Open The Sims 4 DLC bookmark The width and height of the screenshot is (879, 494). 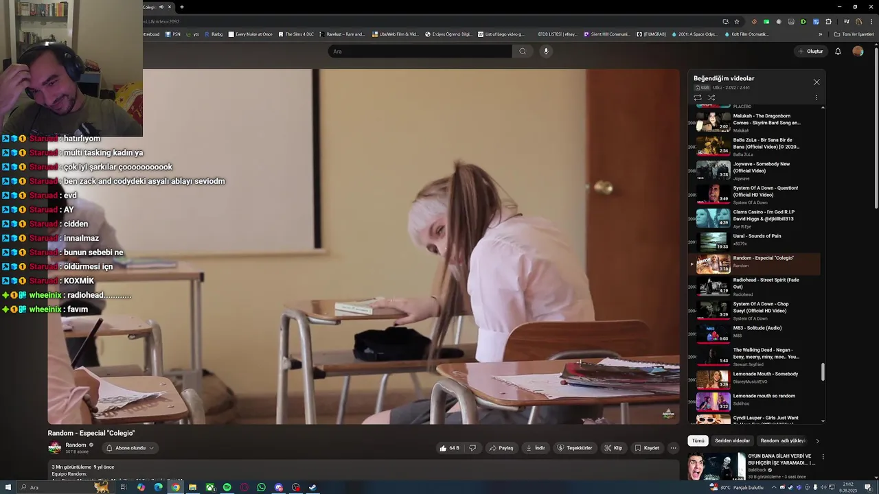295,34
